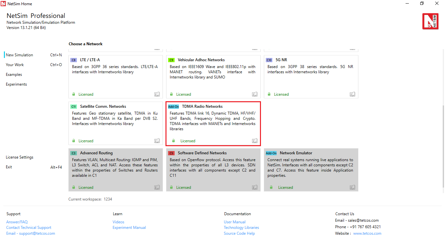Open the TDMA Radio Networks book icon
This screenshot has width=445, height=237.
(254, 141)
